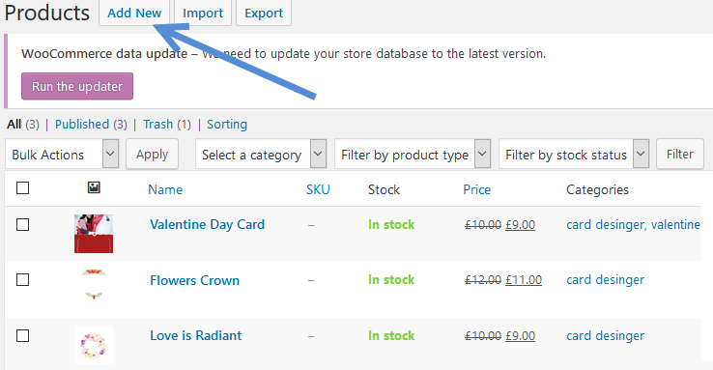Open the Love is Radiant thumbnail
Screen dimensions: 713x370
point(94,345)
